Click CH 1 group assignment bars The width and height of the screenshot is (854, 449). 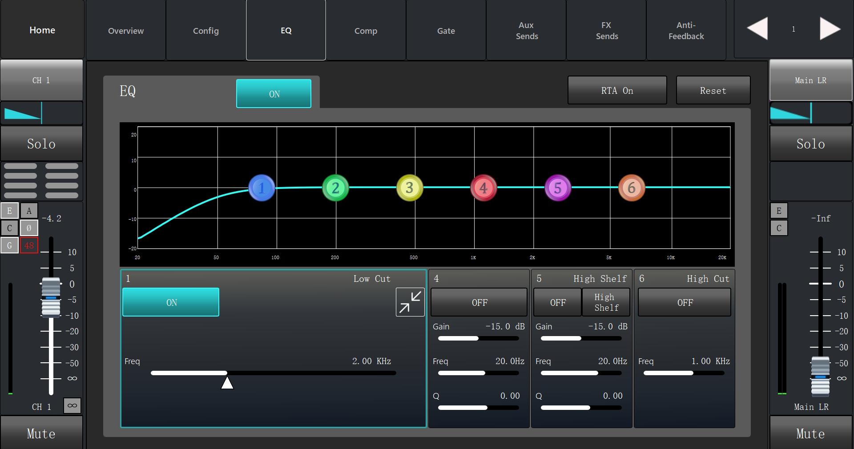click(x=41, y=180)
